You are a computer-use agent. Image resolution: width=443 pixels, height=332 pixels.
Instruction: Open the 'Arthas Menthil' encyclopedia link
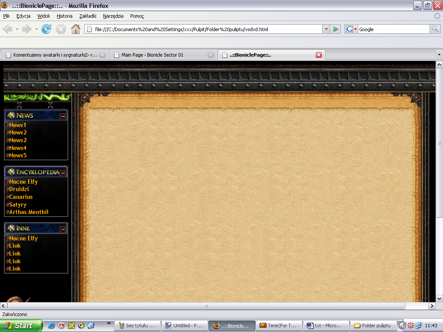(x=26, y=212)
